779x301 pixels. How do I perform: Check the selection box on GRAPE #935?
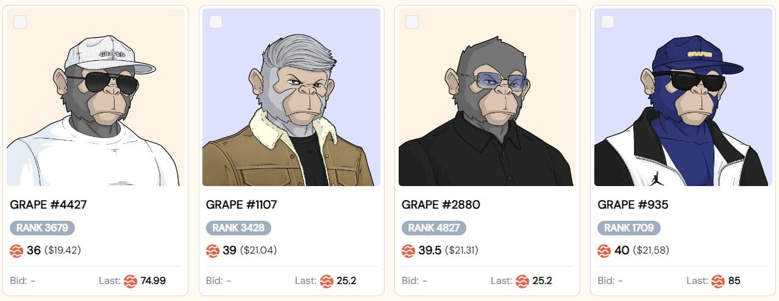click(608, 22)
